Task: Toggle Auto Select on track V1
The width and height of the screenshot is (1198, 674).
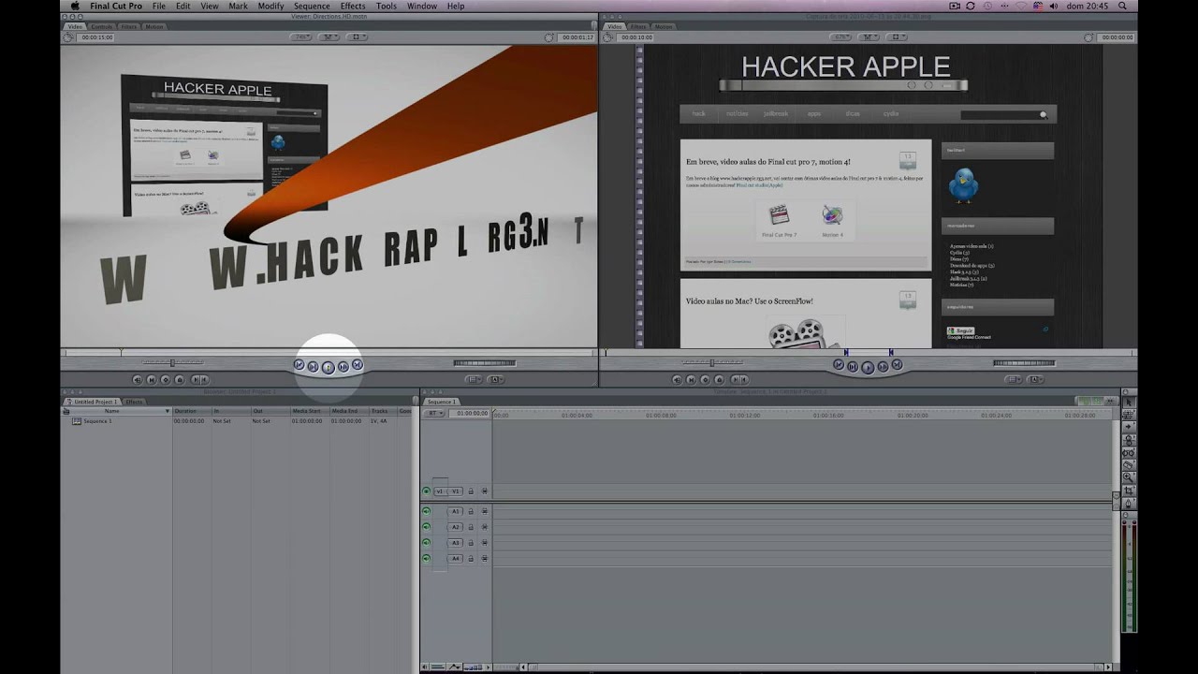Action: [x=485, y=491]
